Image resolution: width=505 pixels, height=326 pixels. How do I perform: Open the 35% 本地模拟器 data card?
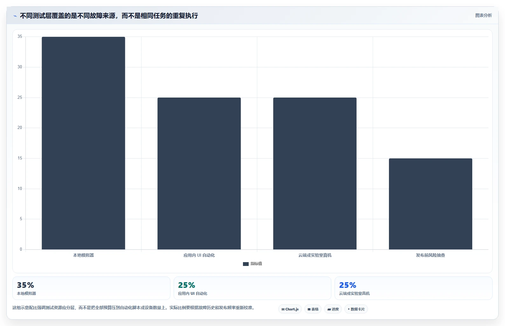tap(91, 288)
